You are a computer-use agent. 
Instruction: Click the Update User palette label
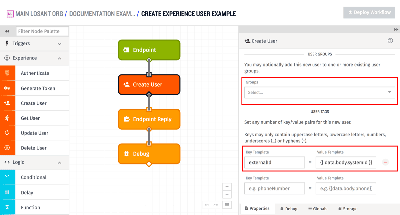[35, 133]
